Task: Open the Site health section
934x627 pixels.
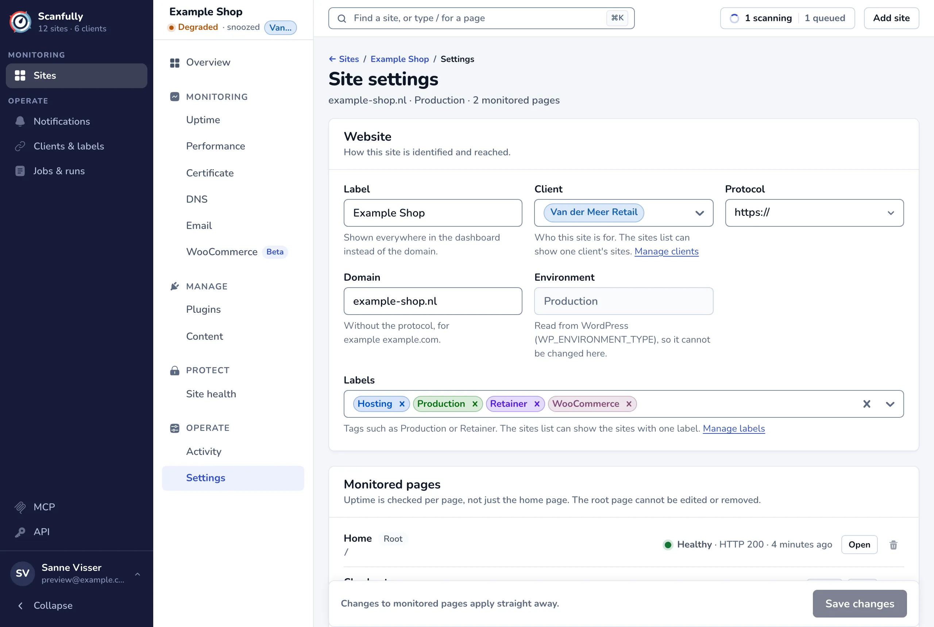Action: [x=233, y=394]
